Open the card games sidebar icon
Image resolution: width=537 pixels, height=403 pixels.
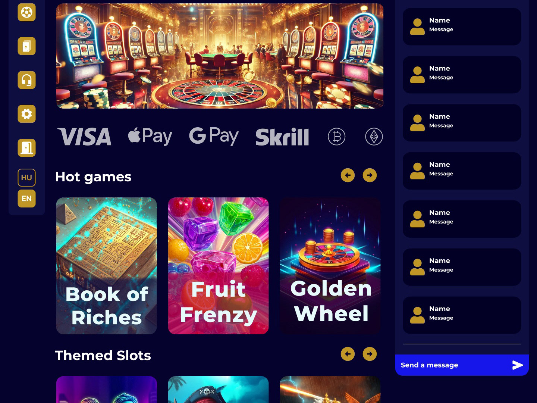[26, 46]
